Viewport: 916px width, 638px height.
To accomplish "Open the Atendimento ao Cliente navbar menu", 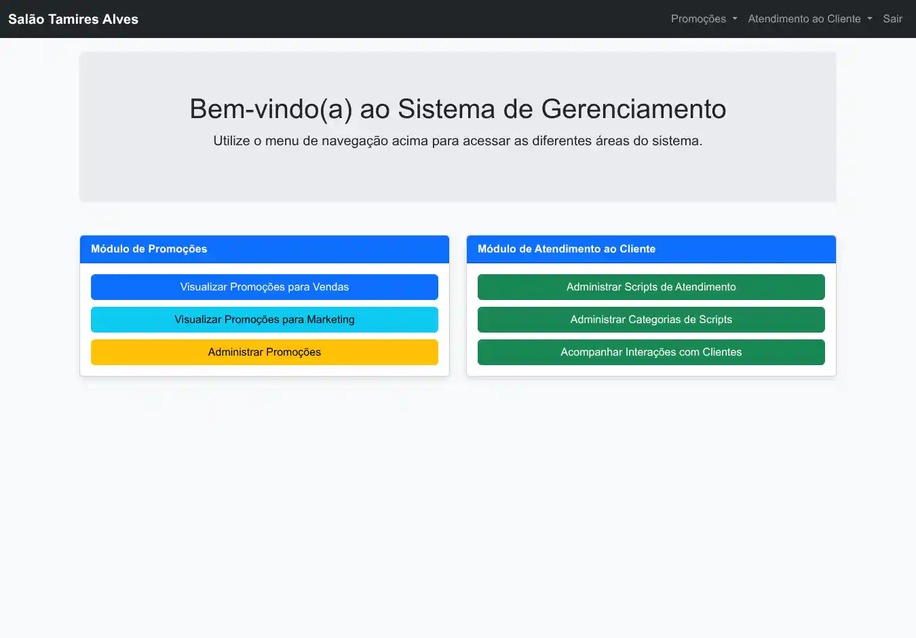I will (804, 19).
